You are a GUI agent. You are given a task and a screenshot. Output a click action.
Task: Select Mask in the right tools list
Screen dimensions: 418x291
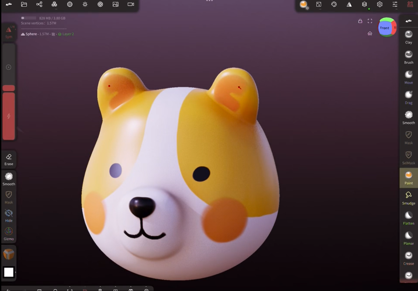[x=409, y=138]
